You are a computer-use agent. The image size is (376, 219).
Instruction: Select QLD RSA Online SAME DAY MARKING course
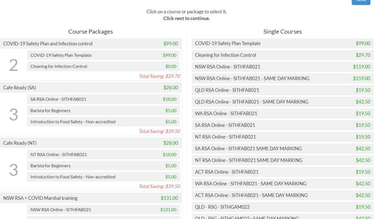tap(282, 102)
